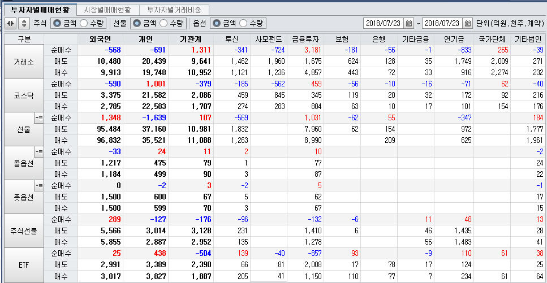Click the up-down arrow icon in the toolbar

pyautogui.click(x=24, y=24)
